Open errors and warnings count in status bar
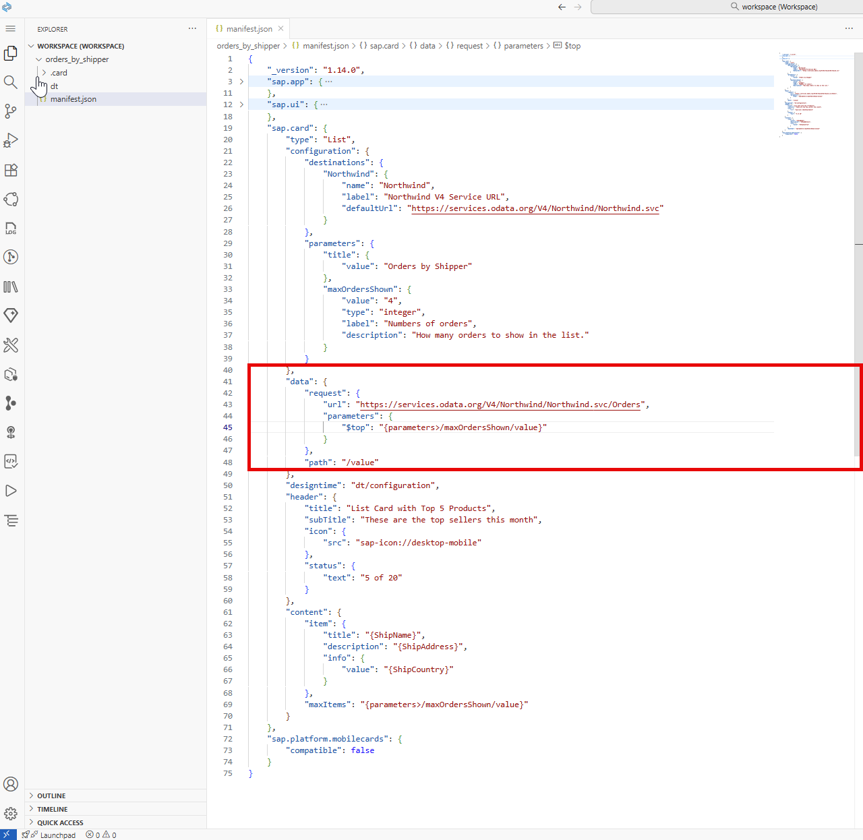This screenshot has height=840, width=863. tap(101, 835)
